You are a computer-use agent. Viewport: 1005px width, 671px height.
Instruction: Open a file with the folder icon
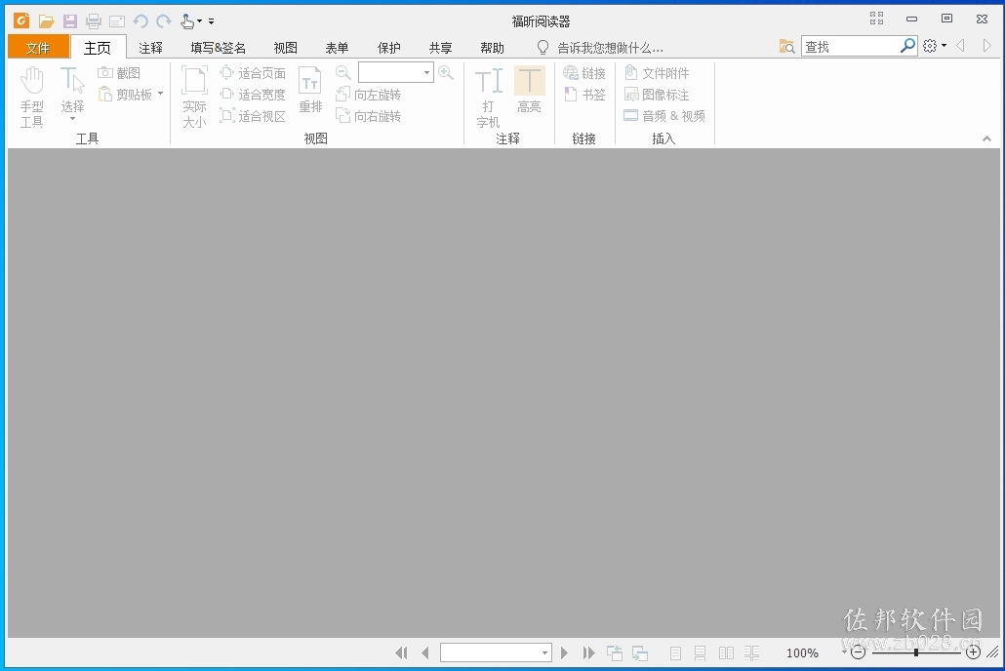pyautogui.click(x=46, y=21)
